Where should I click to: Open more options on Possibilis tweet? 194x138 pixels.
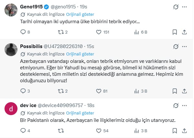click(184, 46)
